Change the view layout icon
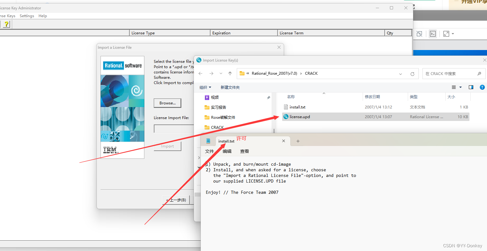The height and width of the screenshot is (251, 487). click(x=454, y=87)
